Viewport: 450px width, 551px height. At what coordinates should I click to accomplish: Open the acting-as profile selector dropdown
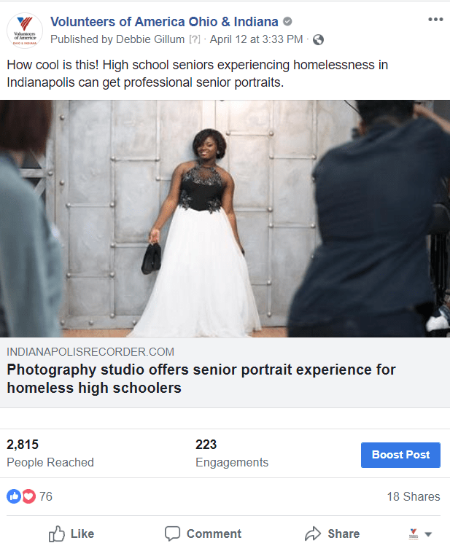coord(421,534)
